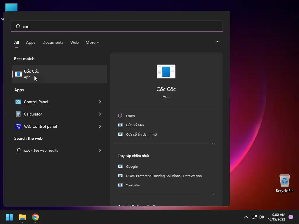This screenshot has width=299, height=224.
Task: Expand Calculator result arrow
Action: [100, 114]
